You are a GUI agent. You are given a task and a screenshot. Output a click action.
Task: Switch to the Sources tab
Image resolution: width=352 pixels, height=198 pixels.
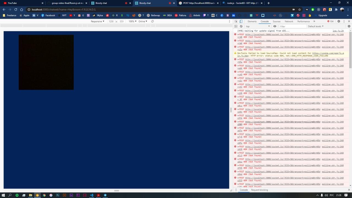click(x=277, y=21)
